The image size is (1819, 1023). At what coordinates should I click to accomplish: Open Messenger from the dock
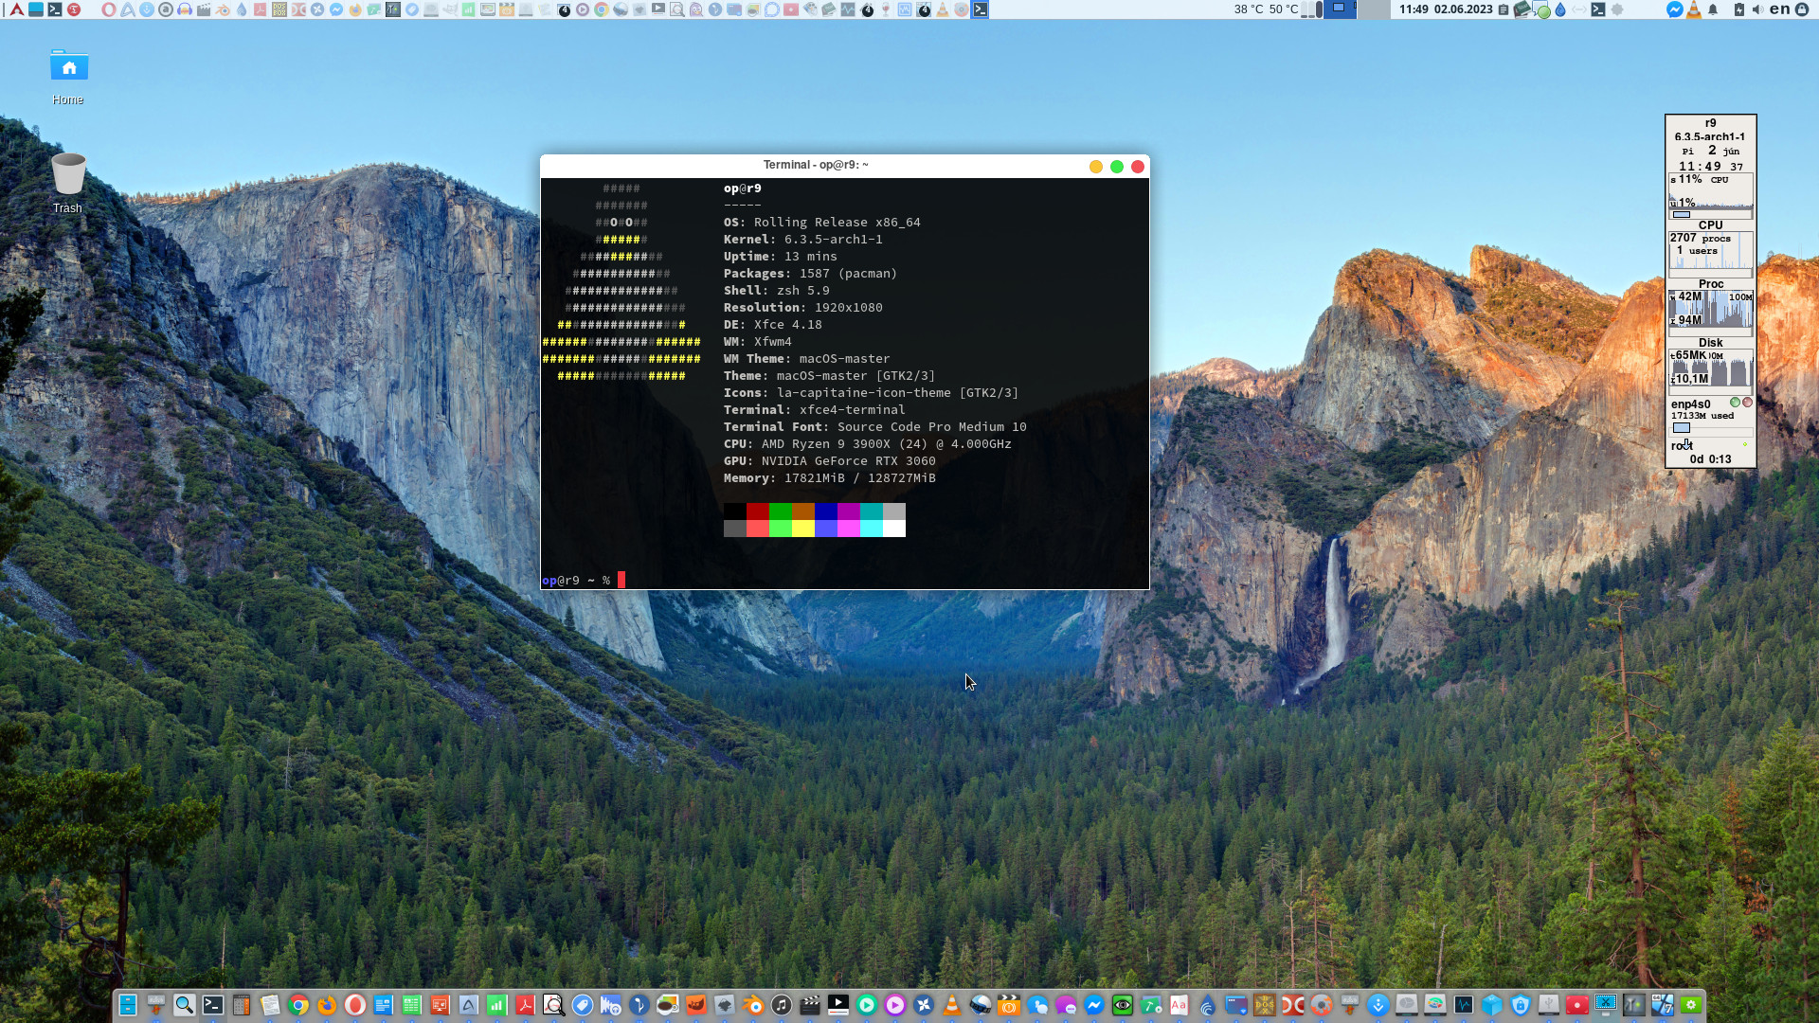(1094, 1005)
